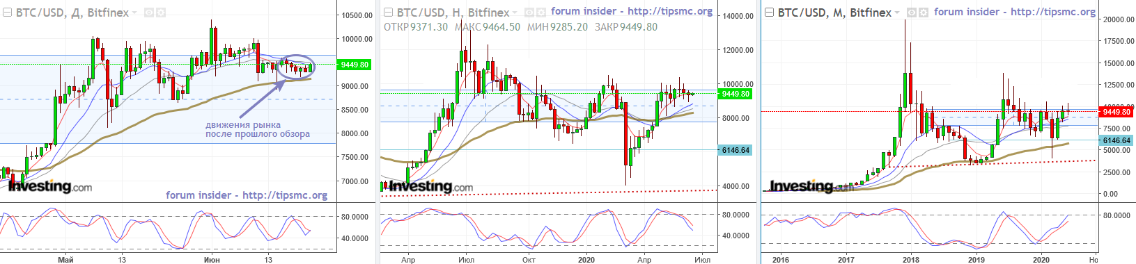Collapse the weekly BTC/USD, Н legend box
The width and height of the screenshot is (1136, 264).
(x=387, y=13)
